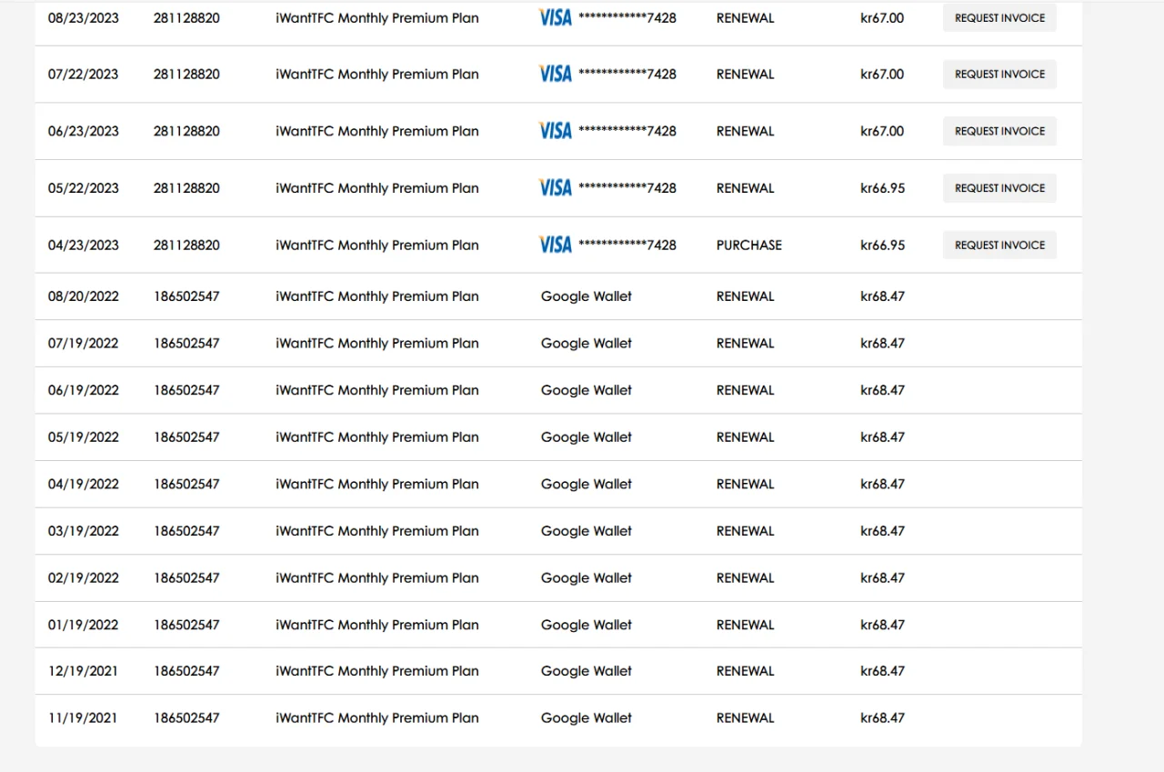Click VISA logo on 05/22/2023 row

(x=556, y=187)
